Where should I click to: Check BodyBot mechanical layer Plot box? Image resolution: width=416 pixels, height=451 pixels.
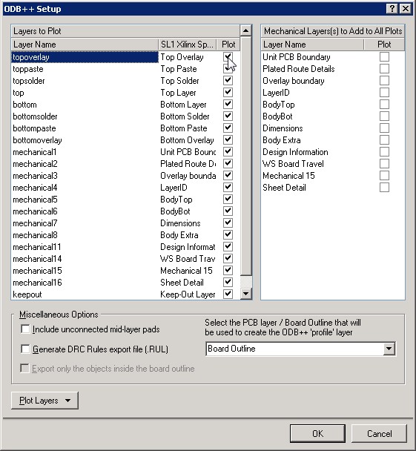[384, 116]
